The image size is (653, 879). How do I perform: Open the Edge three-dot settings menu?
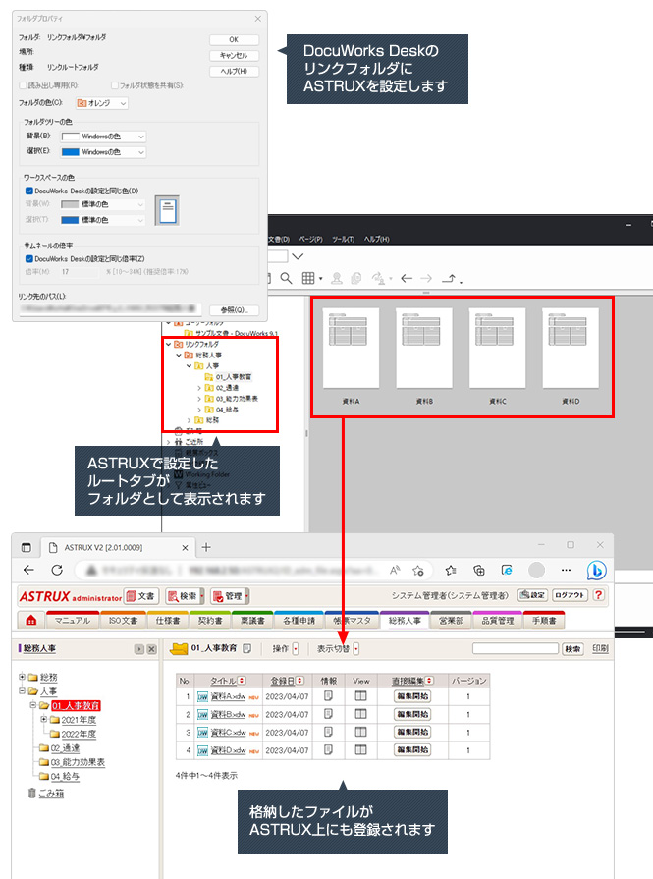(567, 570)
